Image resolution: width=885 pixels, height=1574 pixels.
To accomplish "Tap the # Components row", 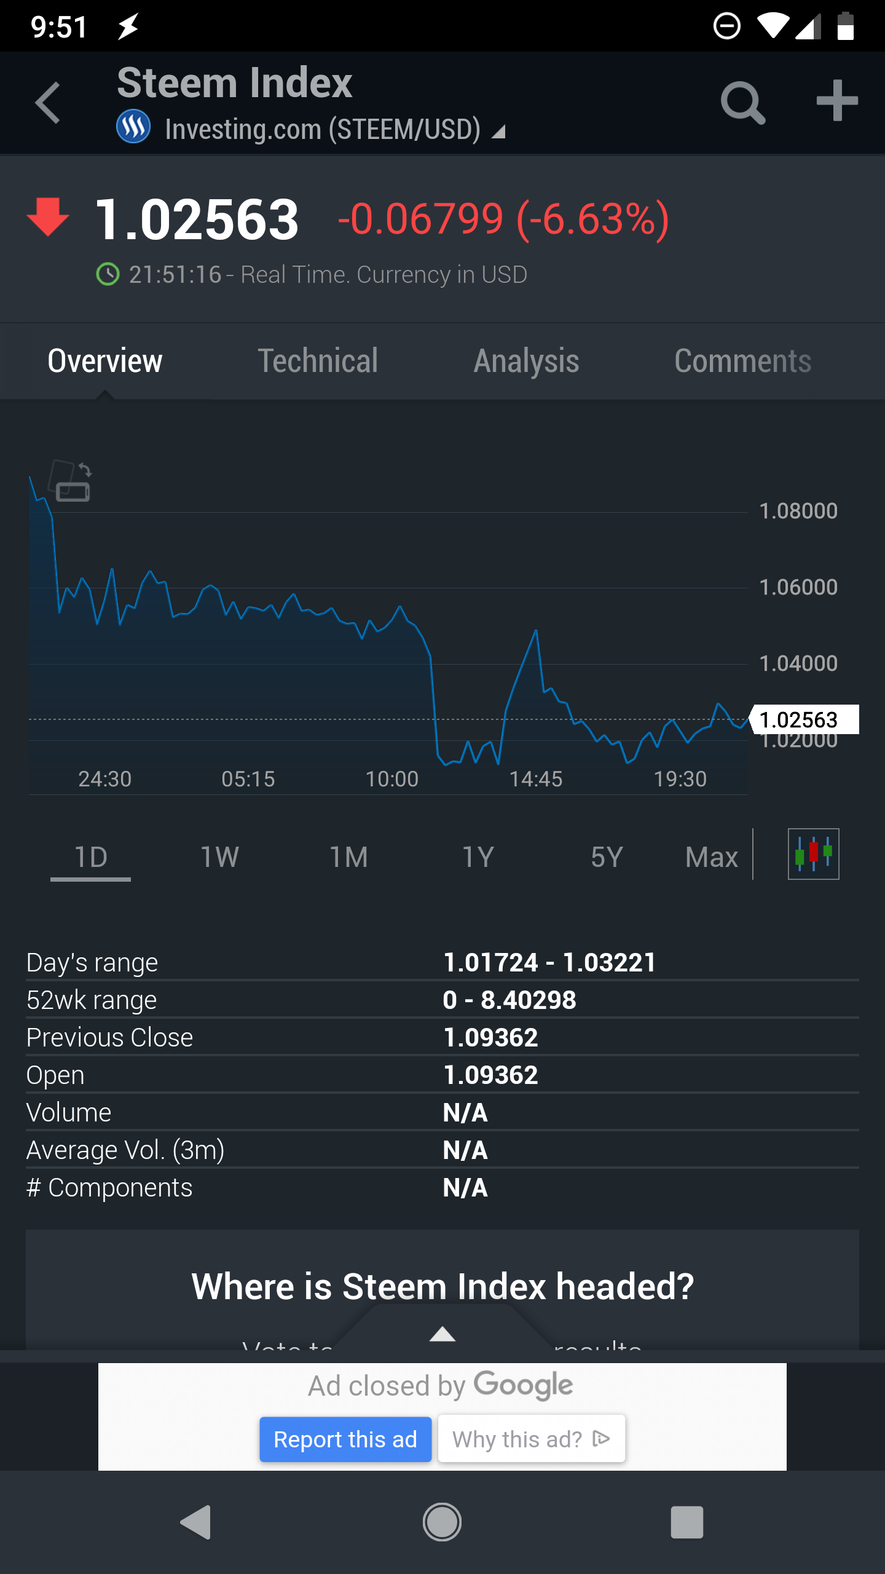I will [442, 1187].
